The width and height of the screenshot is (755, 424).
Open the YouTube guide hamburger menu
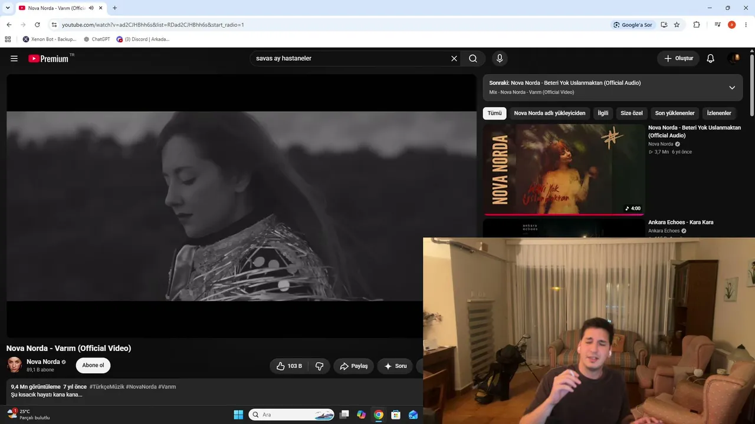pos(14,58)
